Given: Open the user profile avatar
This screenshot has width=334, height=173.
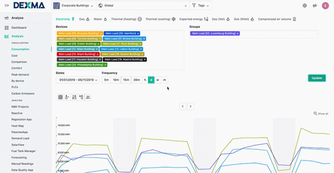Looking at the screenshot, I should tap(325, 6).
